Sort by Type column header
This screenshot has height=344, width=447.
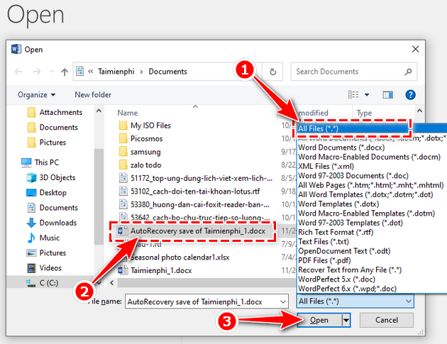364,113
